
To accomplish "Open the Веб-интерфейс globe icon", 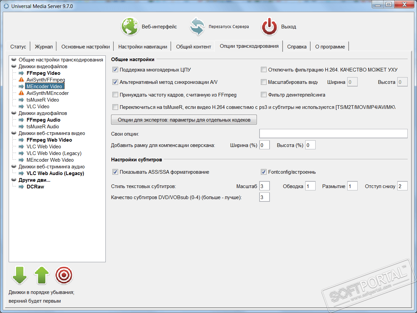I will click(130, 27).
